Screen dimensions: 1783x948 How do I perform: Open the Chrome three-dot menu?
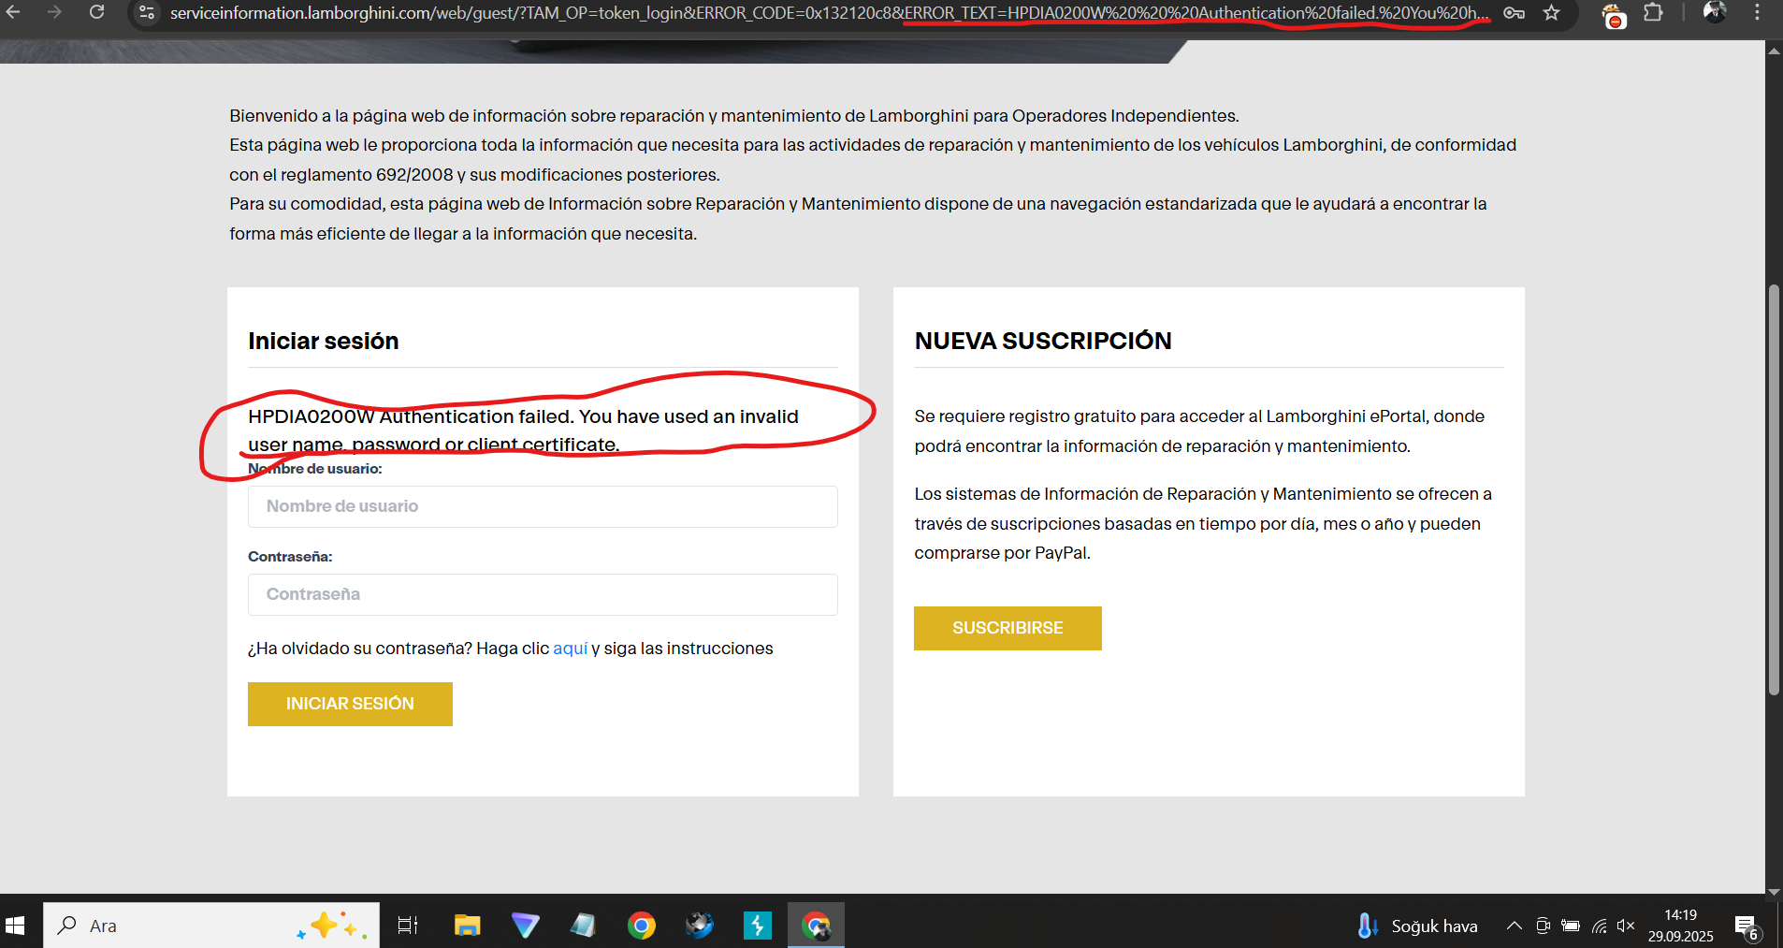(x=1757, y=12)
